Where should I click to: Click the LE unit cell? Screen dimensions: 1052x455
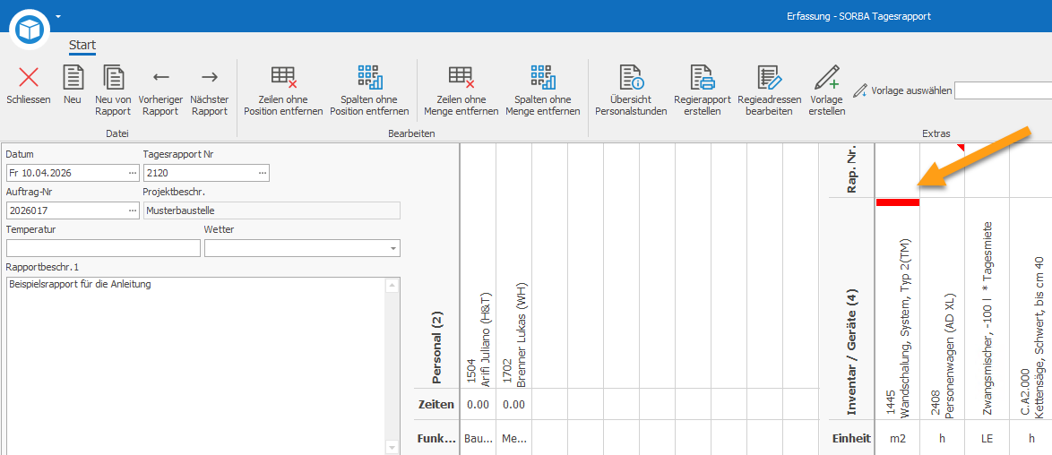[987, 439]
